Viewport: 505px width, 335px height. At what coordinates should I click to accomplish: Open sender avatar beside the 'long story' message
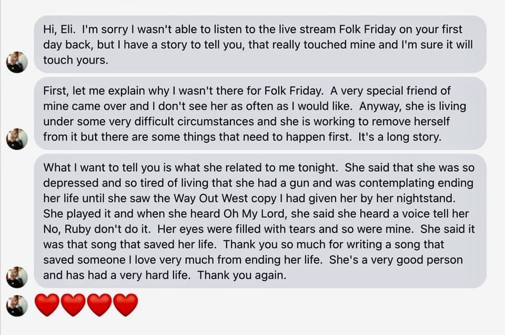click(16, 139)
